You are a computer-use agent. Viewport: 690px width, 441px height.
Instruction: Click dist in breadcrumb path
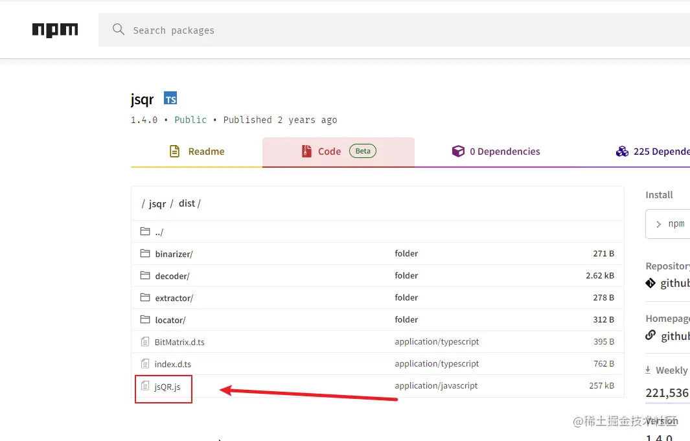tap(187, 203)
